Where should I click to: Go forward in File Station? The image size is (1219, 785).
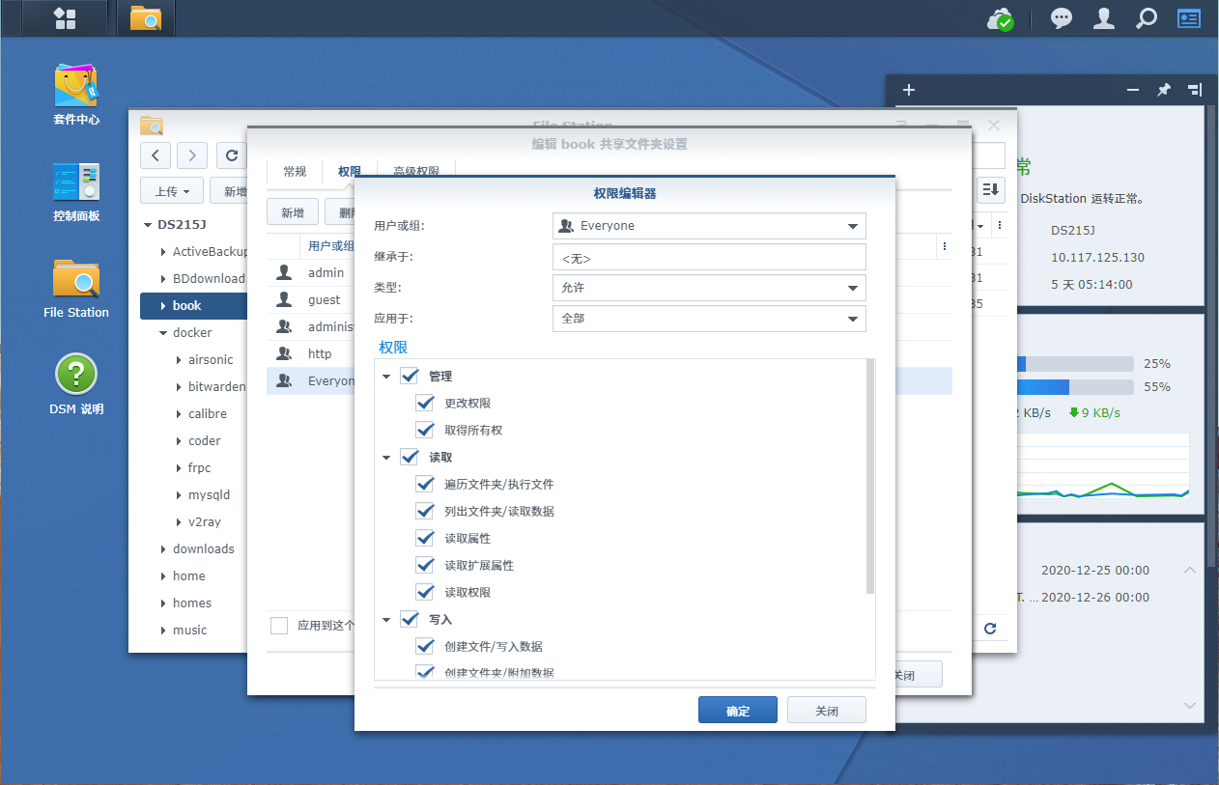point(192,155)
